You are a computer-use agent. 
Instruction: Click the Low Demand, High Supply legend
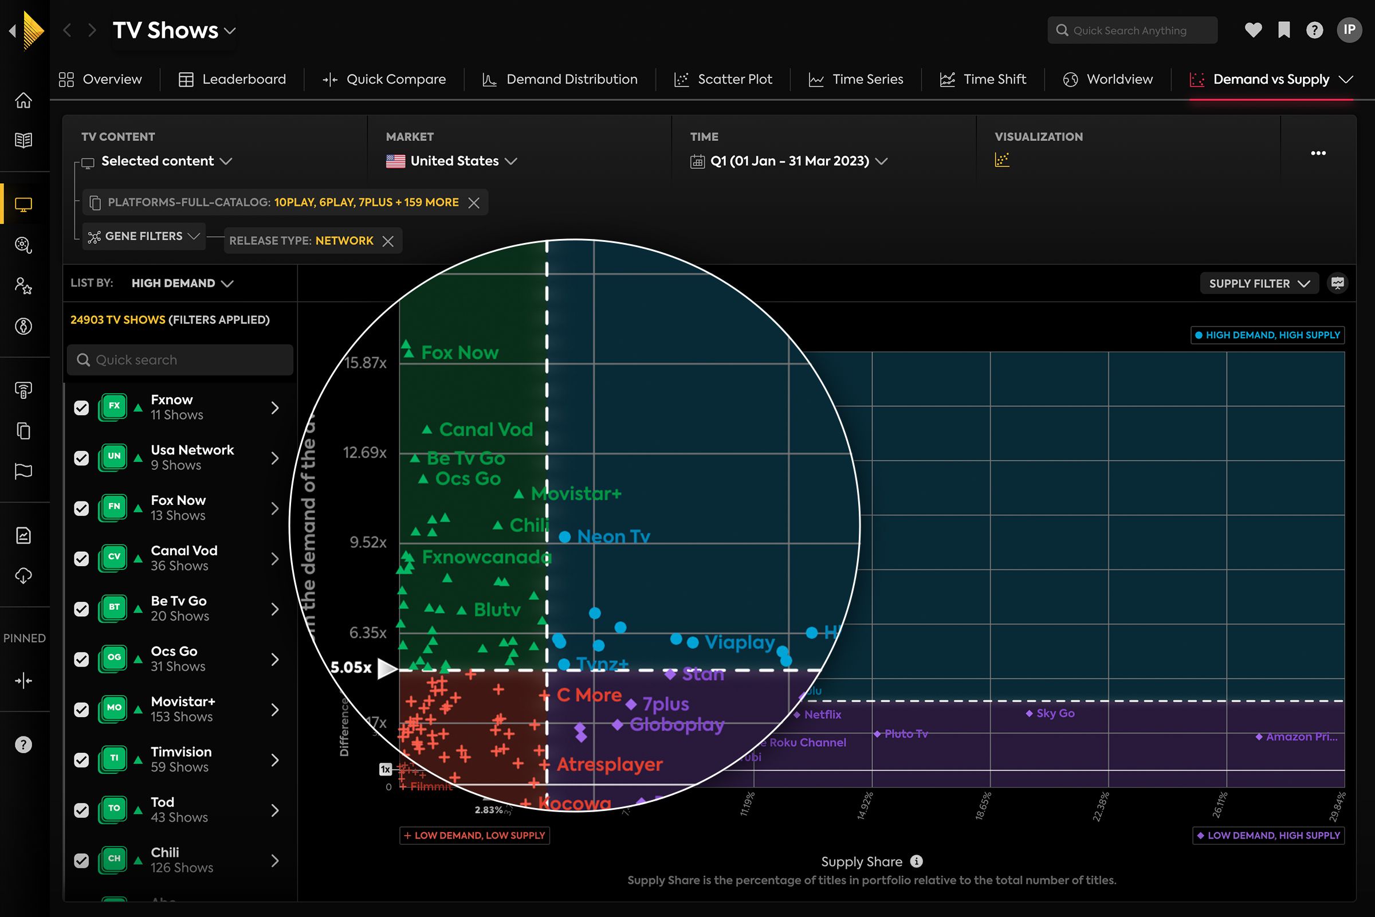coord(1268,835)
